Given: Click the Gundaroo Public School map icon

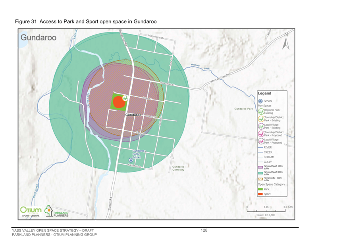Looking at the screenshot, I should click(x=131, y=160).
